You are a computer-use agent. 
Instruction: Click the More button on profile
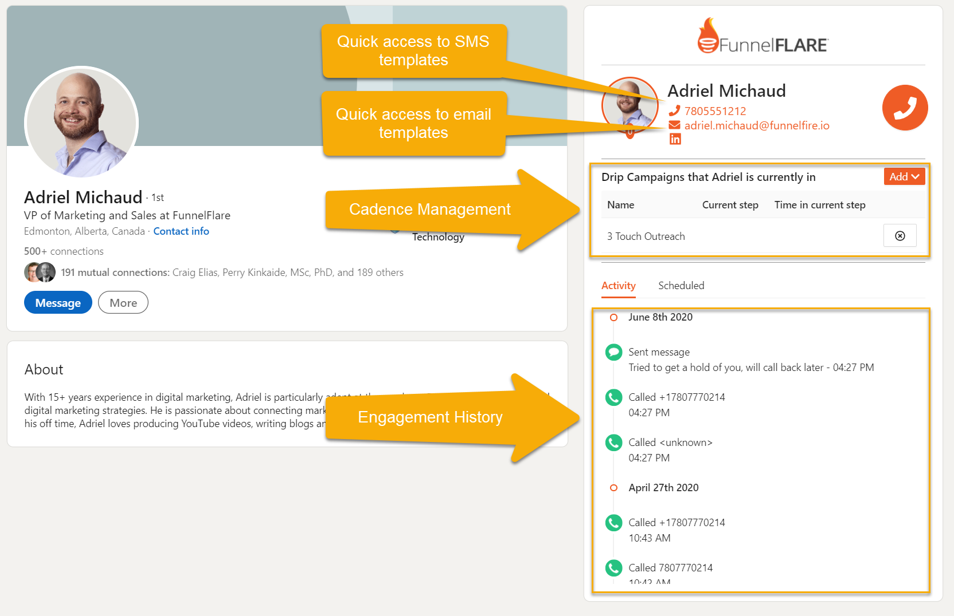tap(123, 303)
